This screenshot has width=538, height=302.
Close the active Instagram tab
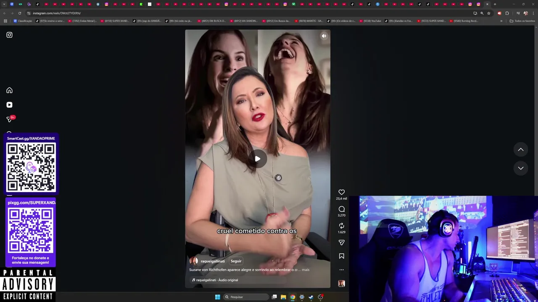pyautogui.click(x=487, y=4)
